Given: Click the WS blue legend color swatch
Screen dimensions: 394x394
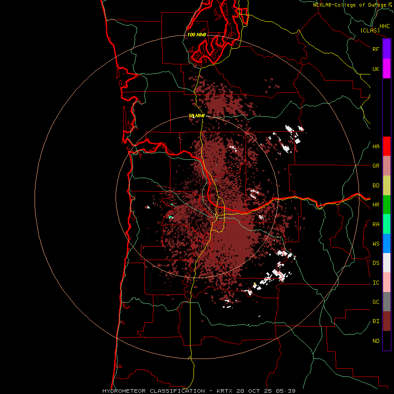Looking at the screenshot, I should (387, 243).
